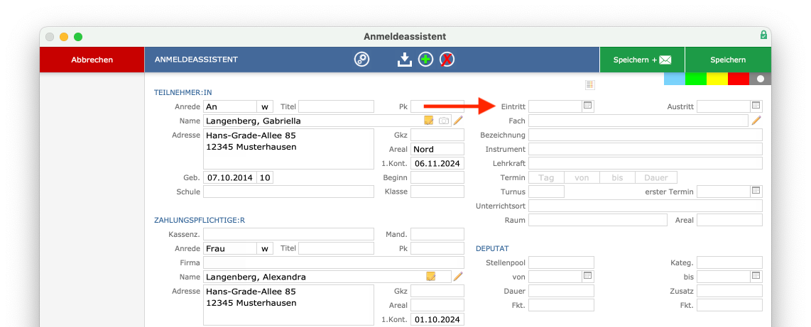The height and width of the screenshot is (327, 811).
Task: Open calendar picker for Deputat von
Action: pos(587,275)
